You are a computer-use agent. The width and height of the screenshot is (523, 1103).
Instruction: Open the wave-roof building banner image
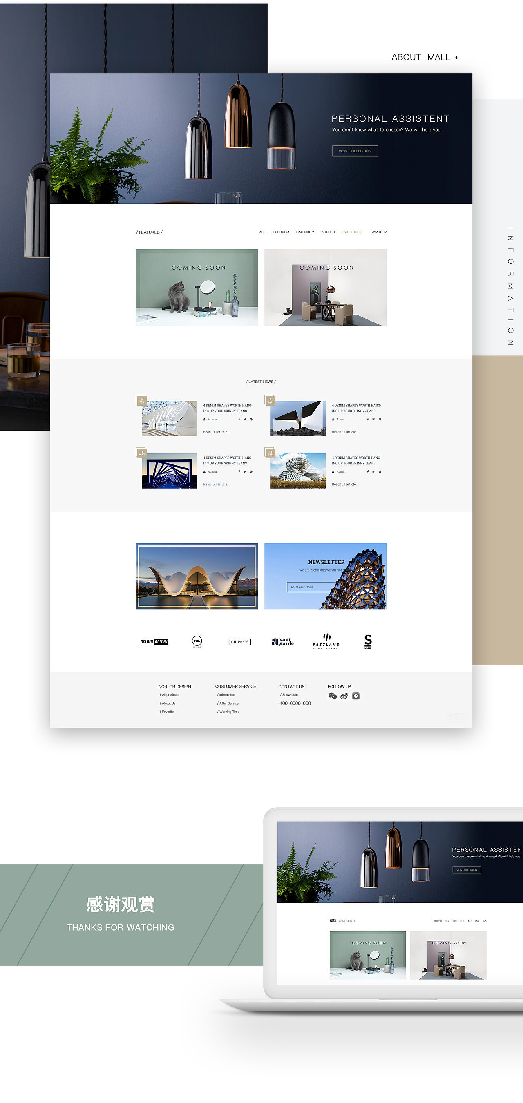coord(197,576)
